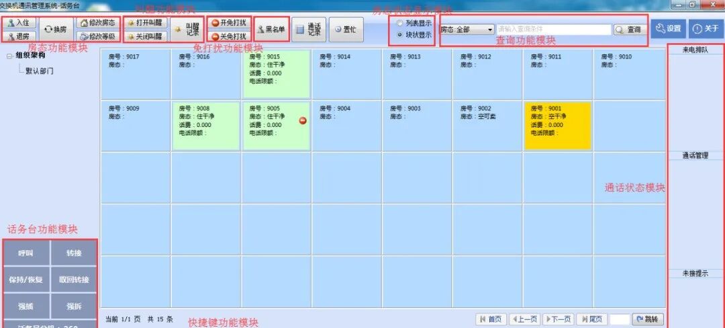Click the 通话管理 call management header
Image resolution: width=725 pixels, height=328 pixels.
click(x=695, y=156)
